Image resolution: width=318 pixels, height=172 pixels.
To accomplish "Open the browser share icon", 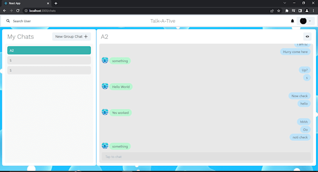I will pos(272,11).
